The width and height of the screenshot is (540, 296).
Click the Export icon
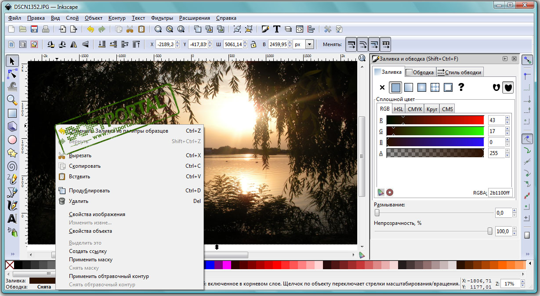(73, 29)
